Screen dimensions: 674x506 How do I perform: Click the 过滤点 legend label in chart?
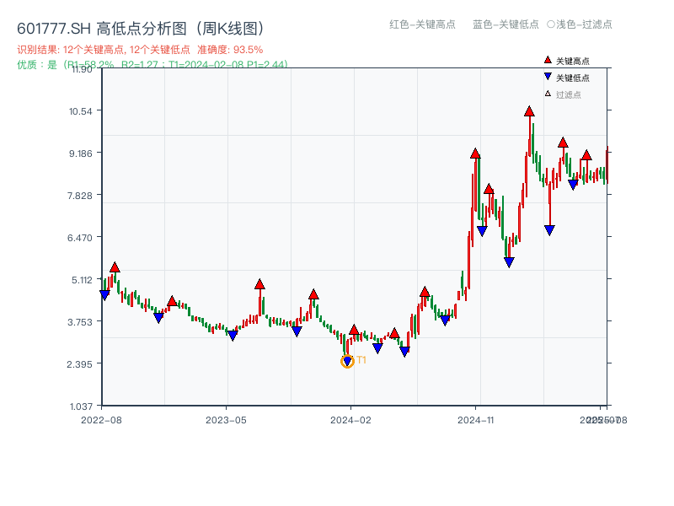tap(568, 94)
